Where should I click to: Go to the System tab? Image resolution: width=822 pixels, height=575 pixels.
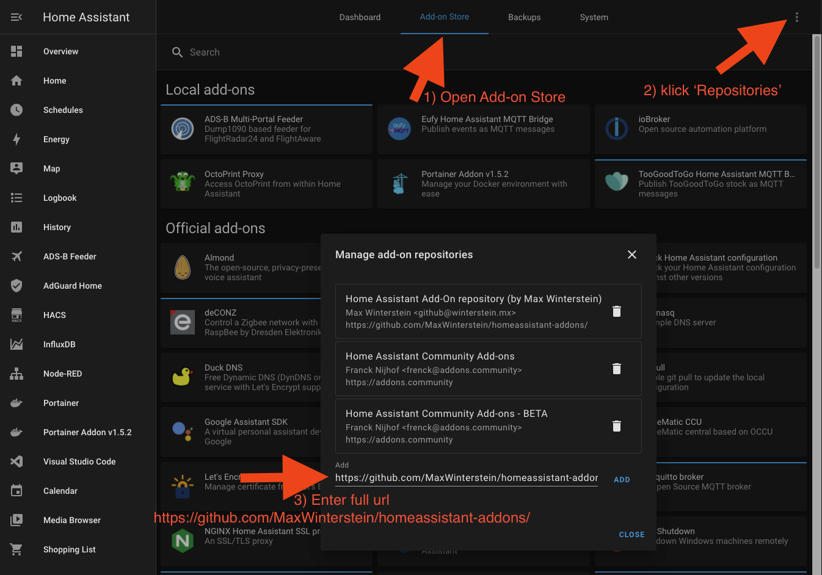click(594, 17)
